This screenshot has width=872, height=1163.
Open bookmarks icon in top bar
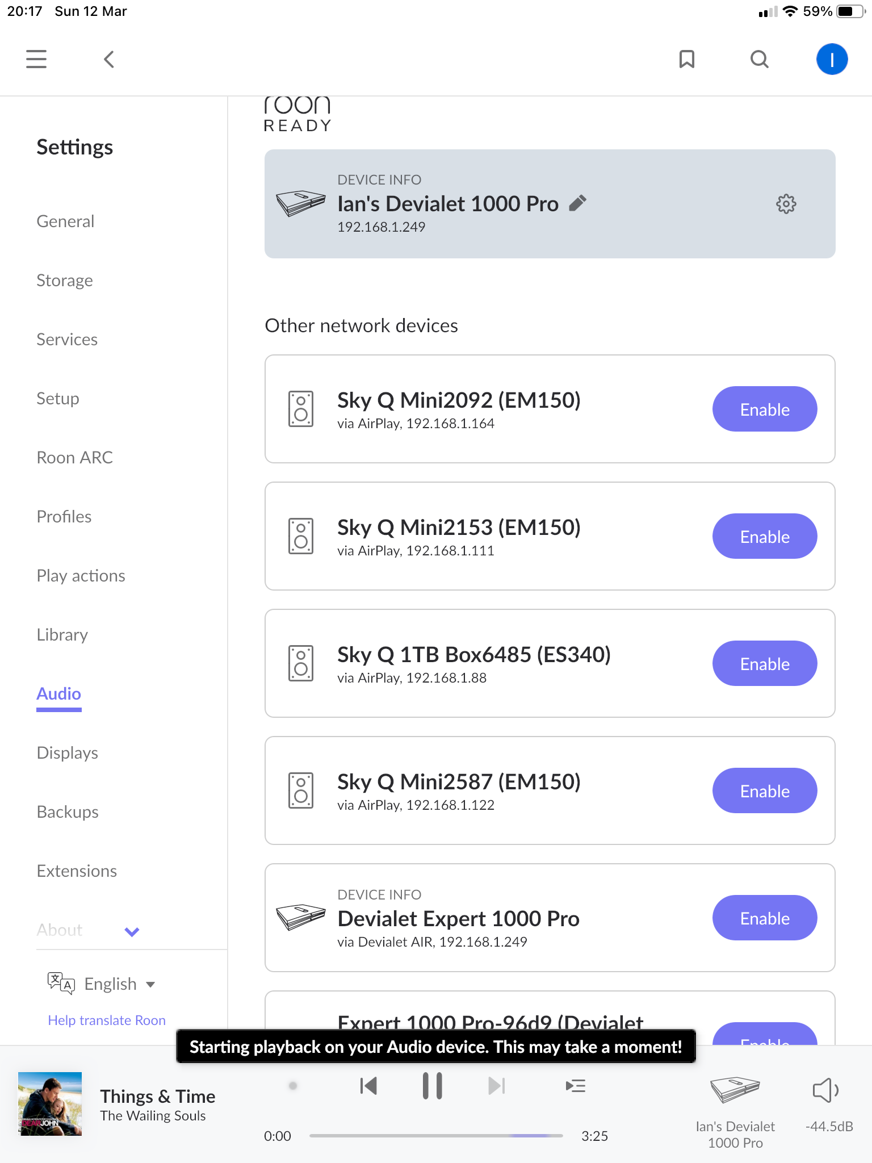(687, 59)
